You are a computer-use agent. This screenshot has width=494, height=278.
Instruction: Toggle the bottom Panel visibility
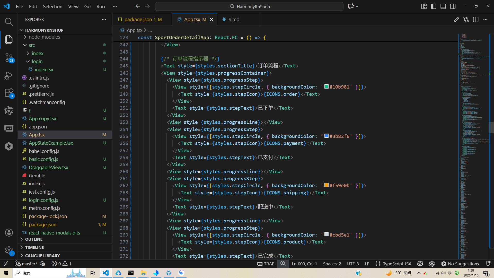click(443, 6)
